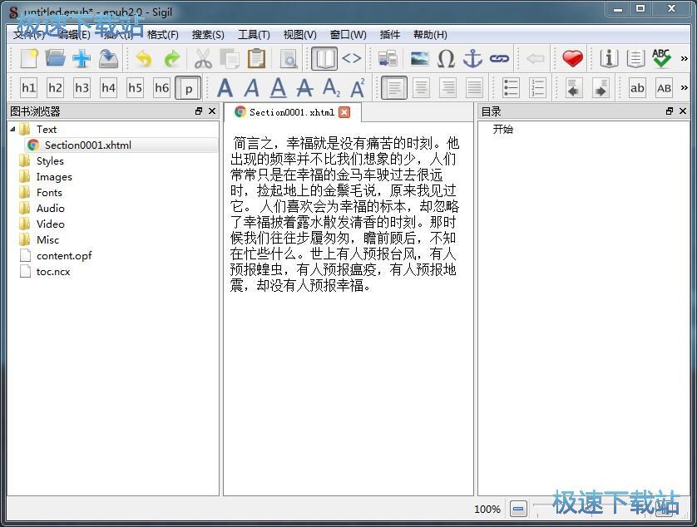Image resolution: width=697 pixels, height=527 pixels.
Task: Click the red heart donate icon
Action: tap(572, 58)
